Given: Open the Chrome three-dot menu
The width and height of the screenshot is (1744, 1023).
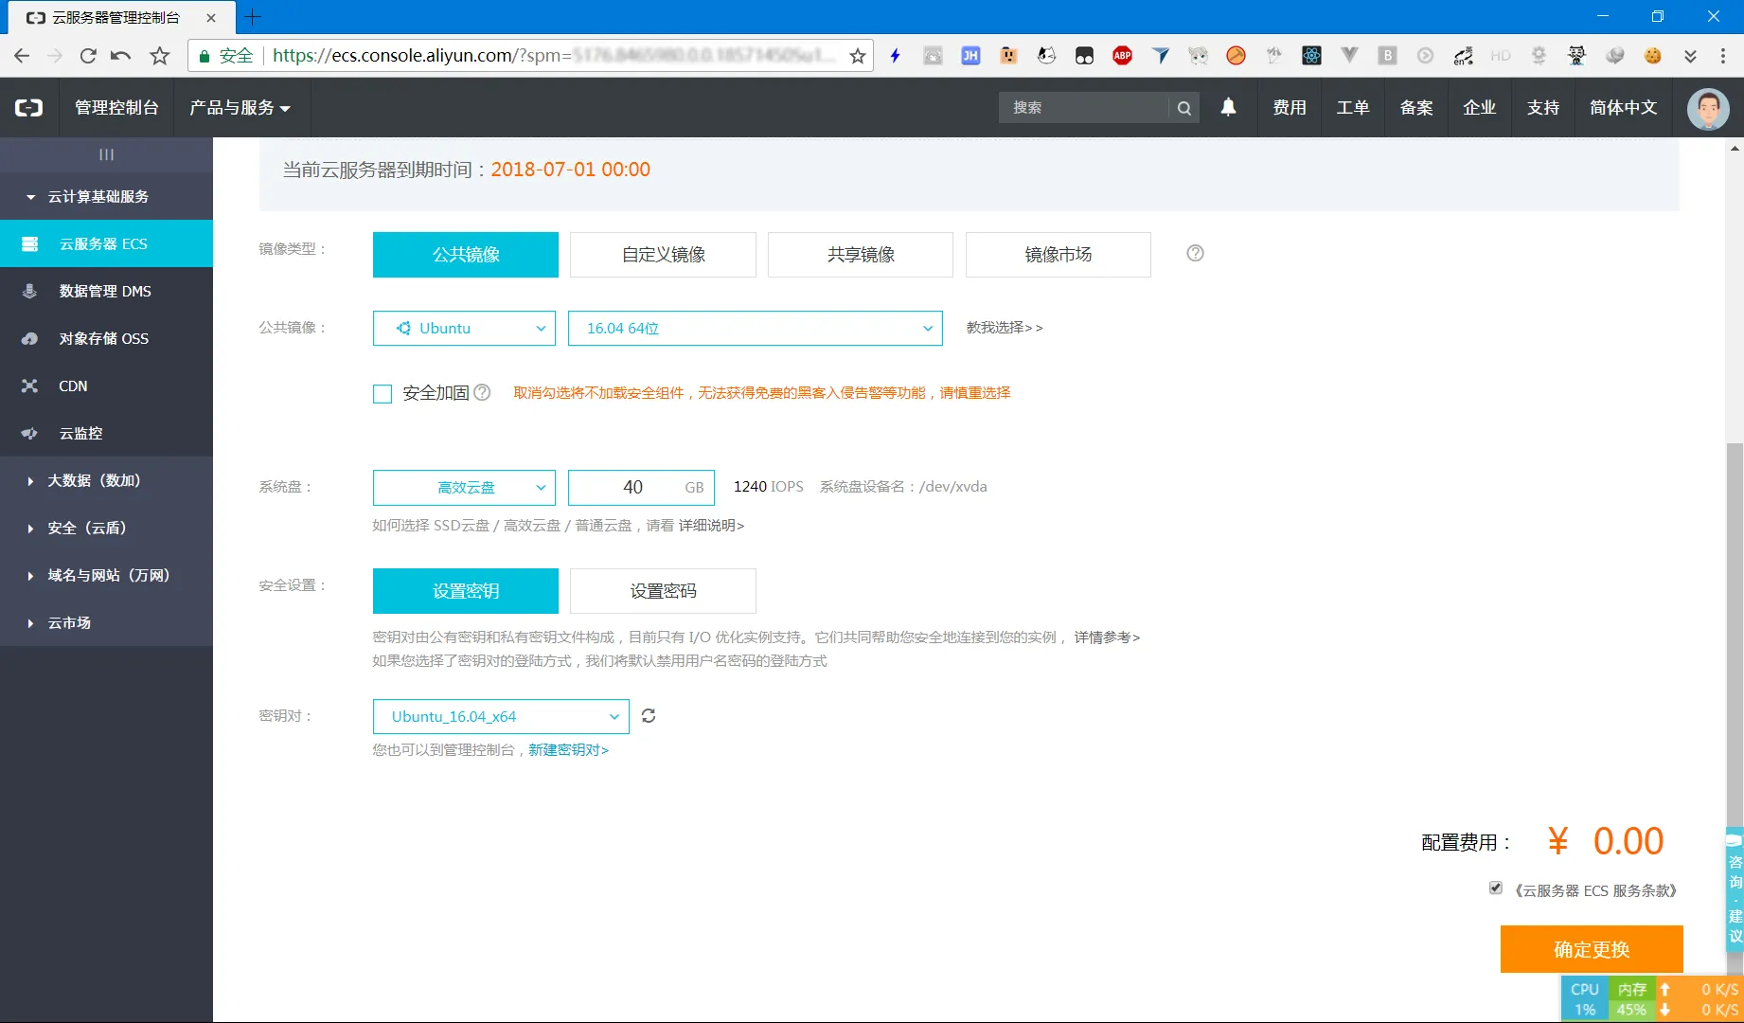Looking at the screenshot, I should coord(1723,56).
